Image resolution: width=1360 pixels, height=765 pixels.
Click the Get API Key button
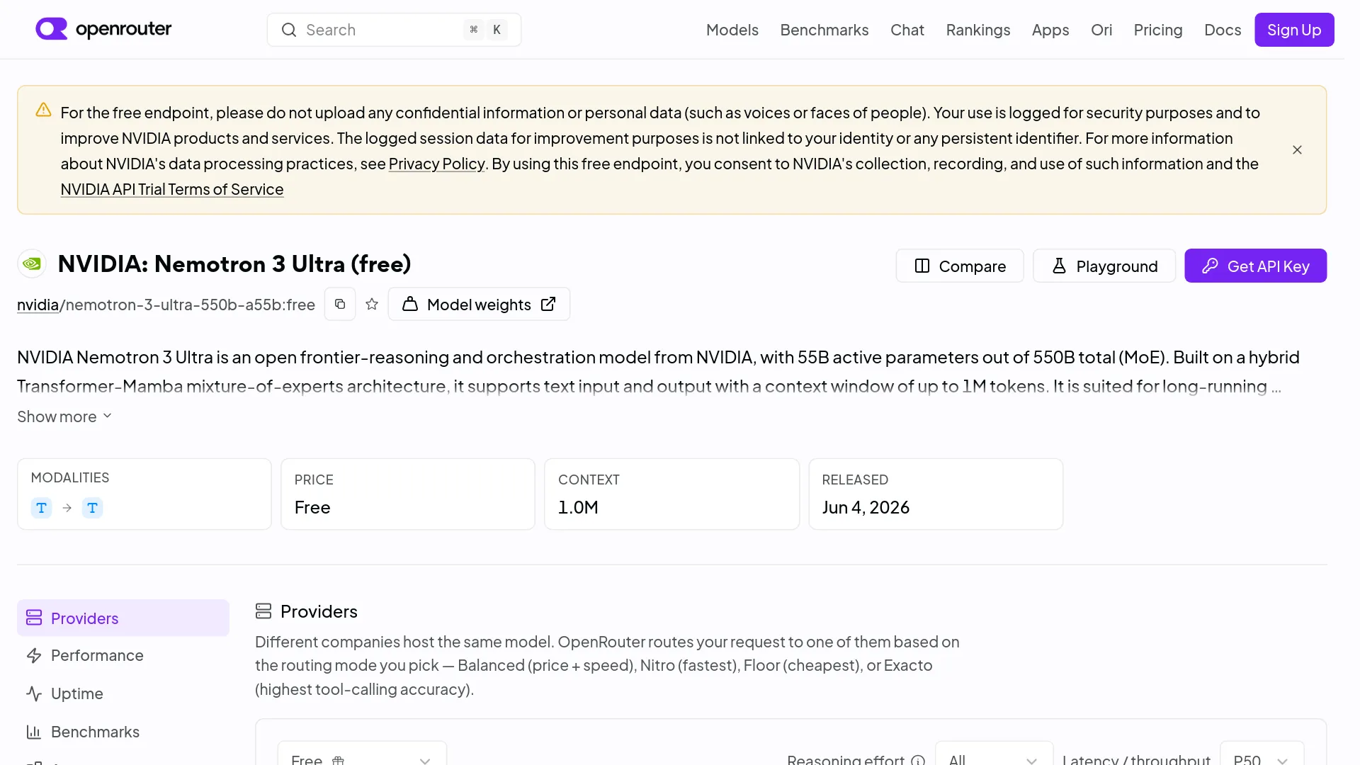pyautogui.click(x=1256, y=266)
